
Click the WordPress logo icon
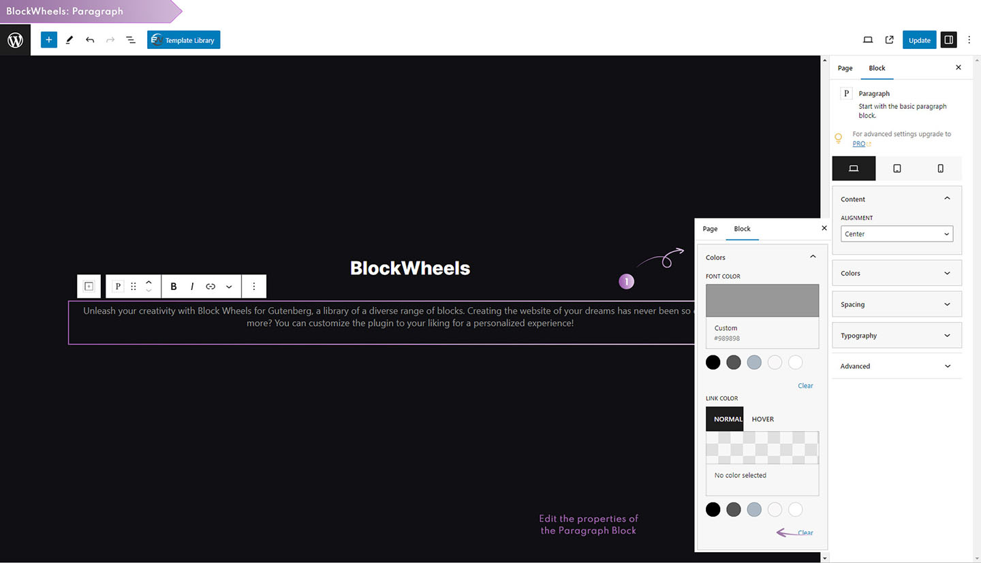point(15,40)
